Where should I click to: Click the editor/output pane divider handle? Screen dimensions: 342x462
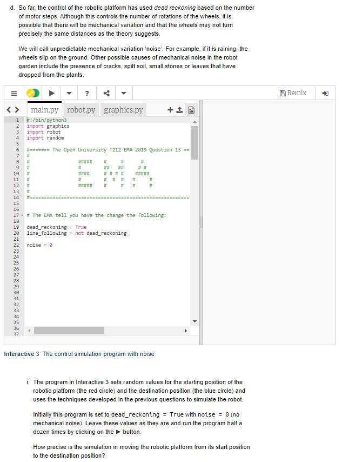202,222
